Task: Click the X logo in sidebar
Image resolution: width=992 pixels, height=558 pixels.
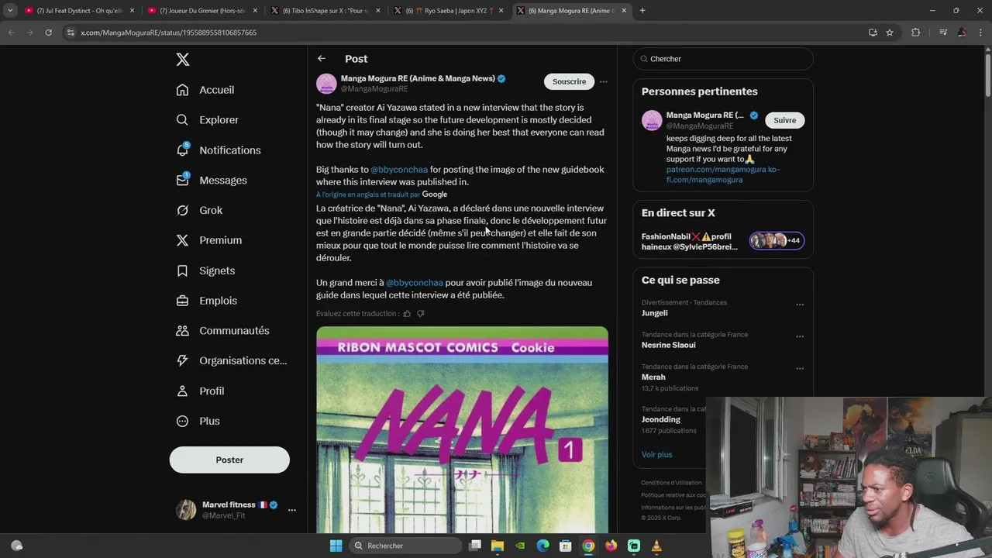Action: 183,60
